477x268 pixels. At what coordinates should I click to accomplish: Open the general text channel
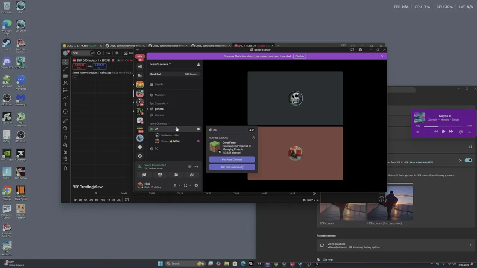click(175, 109)
